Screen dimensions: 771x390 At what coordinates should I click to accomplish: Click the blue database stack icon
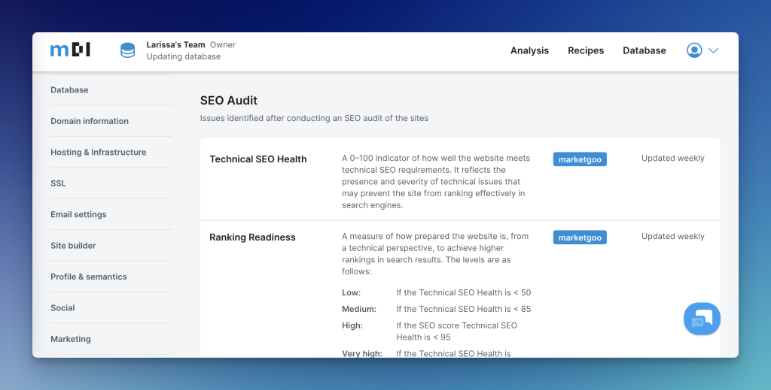tap(128, 50)
